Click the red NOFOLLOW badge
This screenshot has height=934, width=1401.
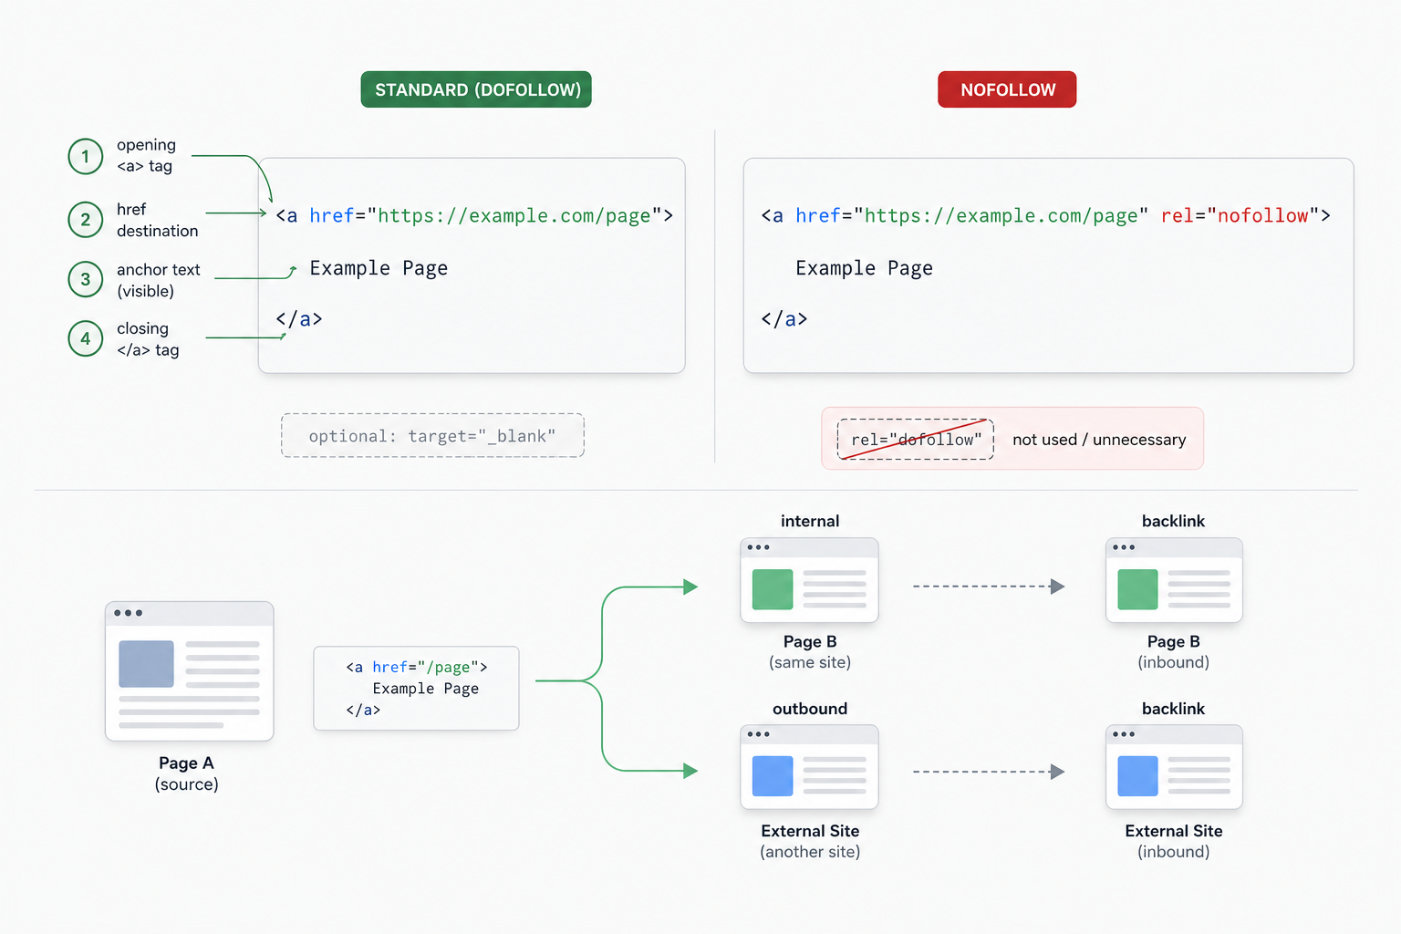[1007, 89]
